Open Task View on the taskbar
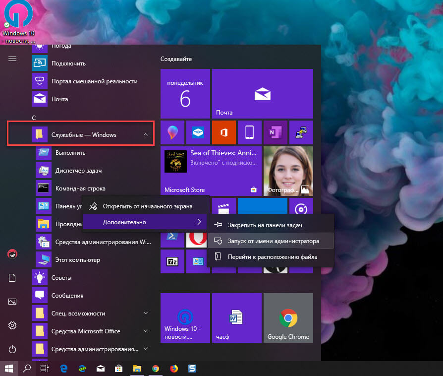This screenshot has width=443, height=376. (x=45, y=369)
